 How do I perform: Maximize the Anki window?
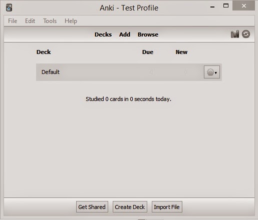point(226,5)
